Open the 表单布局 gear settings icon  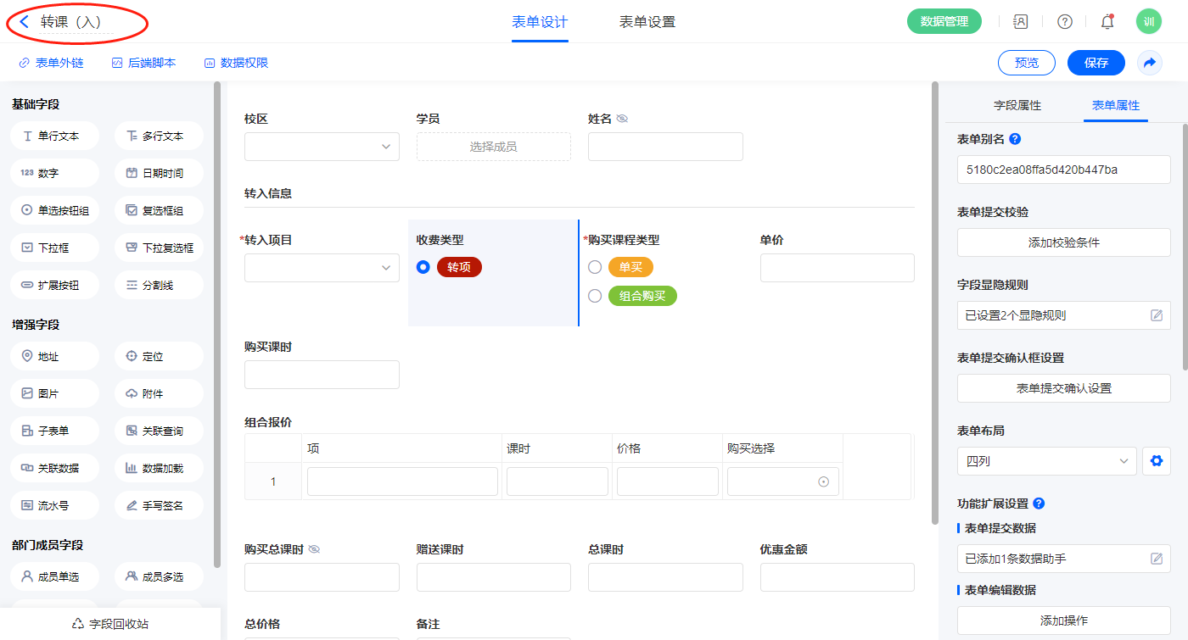click(x=1155, y=461)
